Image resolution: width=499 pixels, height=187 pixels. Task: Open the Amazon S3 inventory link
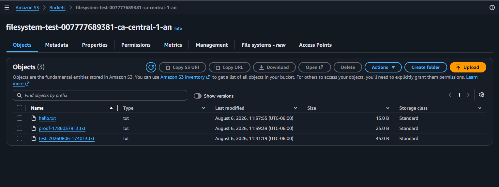(x=185, y=77)
